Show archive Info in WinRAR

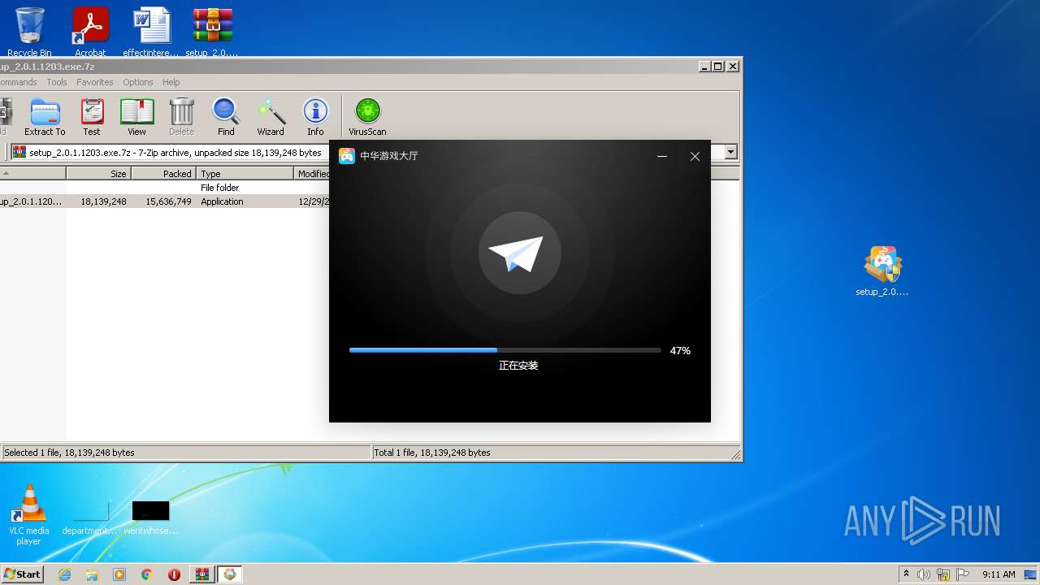pos(315,117)
